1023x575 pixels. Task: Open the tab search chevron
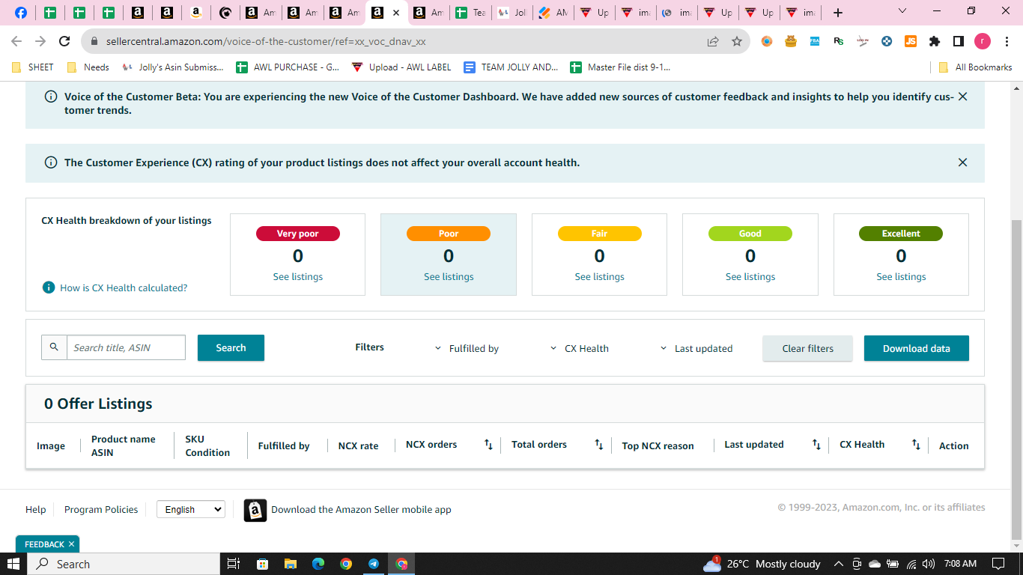pos(902,11)
